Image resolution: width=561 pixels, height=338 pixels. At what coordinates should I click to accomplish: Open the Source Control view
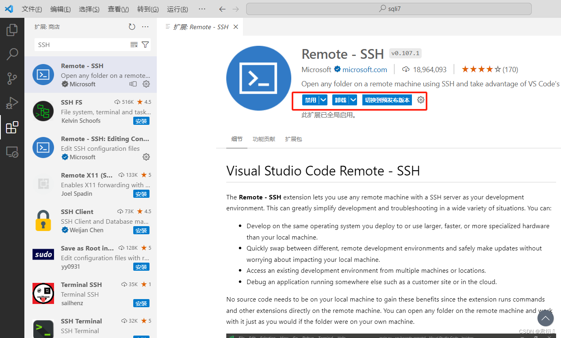[x=12, y=78]
